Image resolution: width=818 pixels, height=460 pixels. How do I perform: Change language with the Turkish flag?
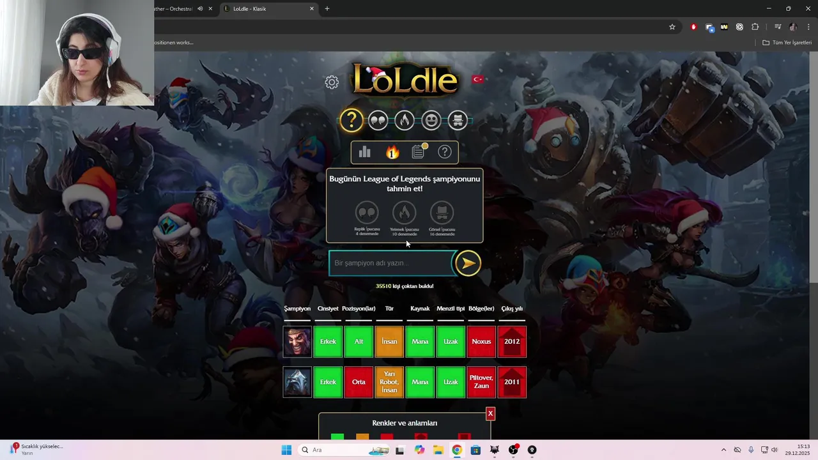(x=477, y=79)
